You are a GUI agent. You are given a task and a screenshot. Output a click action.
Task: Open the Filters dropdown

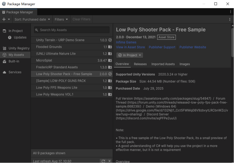tap(61, 19)
